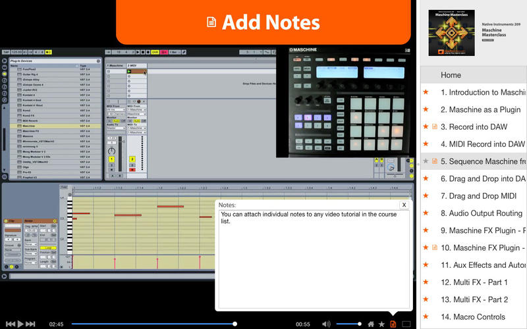Open lesson 14 Macro Controls
The height and width of the screenshot is (329, 527).
(x=473, y=317)
